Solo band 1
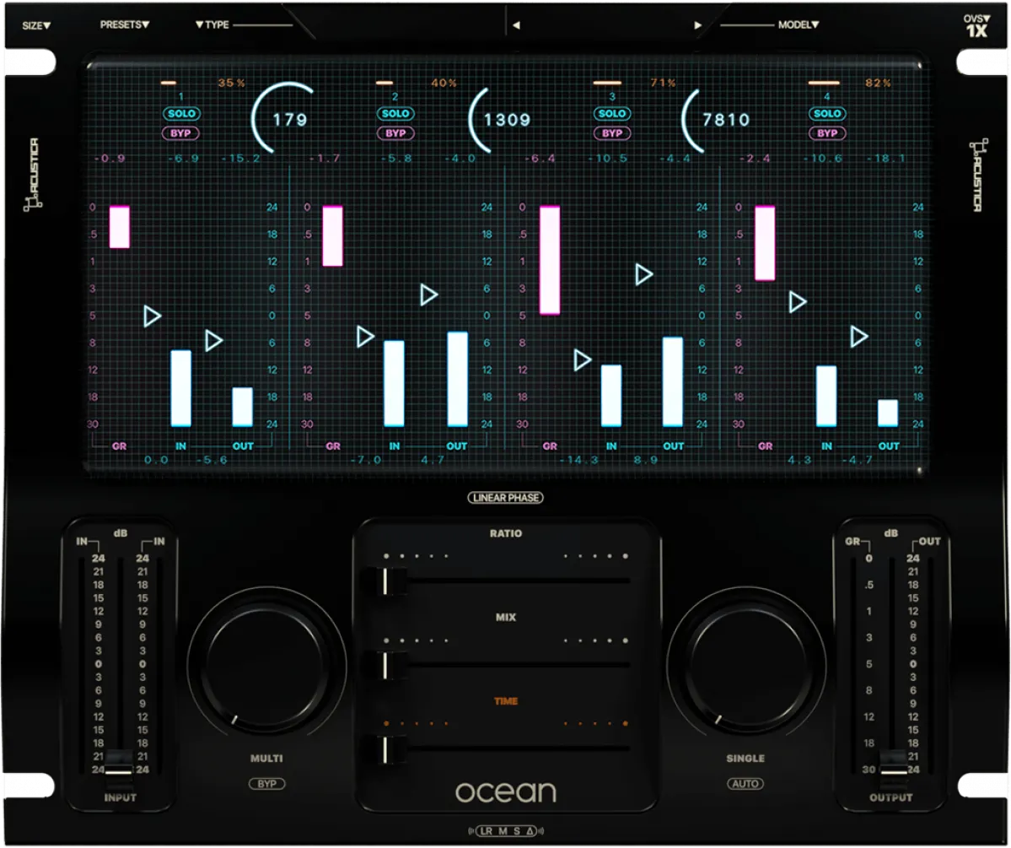1011x848 pixels. click(181, 114)
